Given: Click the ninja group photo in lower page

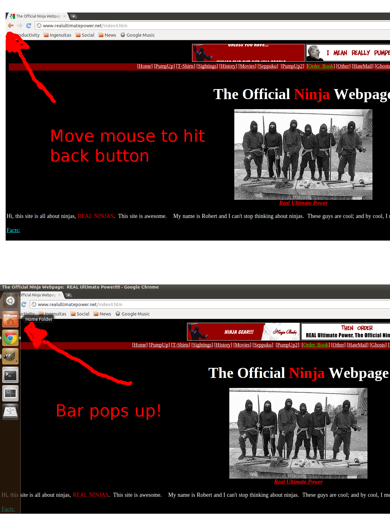Looking at the screenshot, I should coord(298,433).
